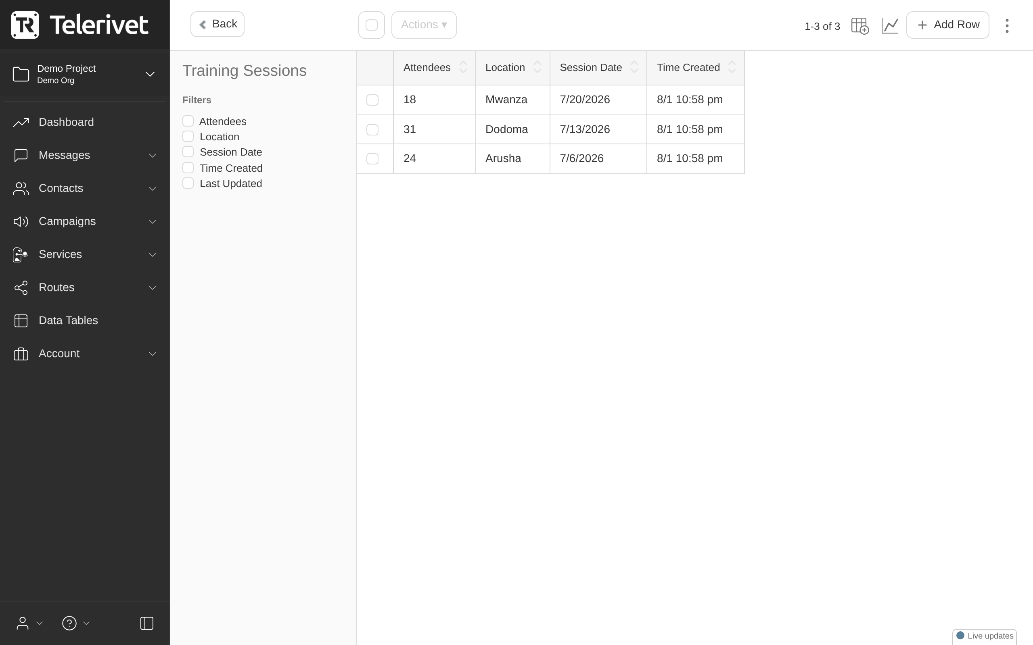Click the Services robot icon
Viewport: 1033px width, 645px height.
pyautogui.click(x=20, y=254)
